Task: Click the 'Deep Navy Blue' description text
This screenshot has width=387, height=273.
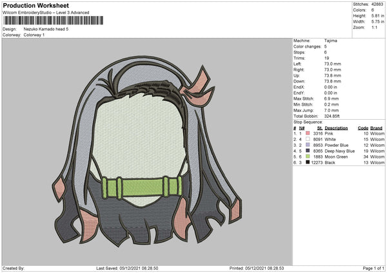Action: (340, 151)
